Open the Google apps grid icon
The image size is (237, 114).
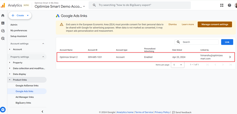coord(222,5)
